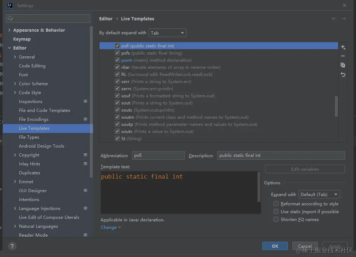Open File and Code Templates page
The height and width of the screenshot is (257, 356).
coord(45,110)
